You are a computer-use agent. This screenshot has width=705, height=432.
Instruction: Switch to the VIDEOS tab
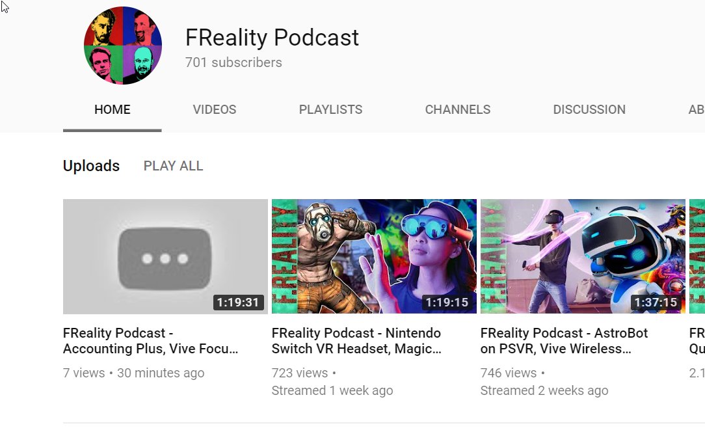point(215,109)
